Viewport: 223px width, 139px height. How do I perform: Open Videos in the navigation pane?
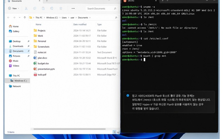point(14,66)
